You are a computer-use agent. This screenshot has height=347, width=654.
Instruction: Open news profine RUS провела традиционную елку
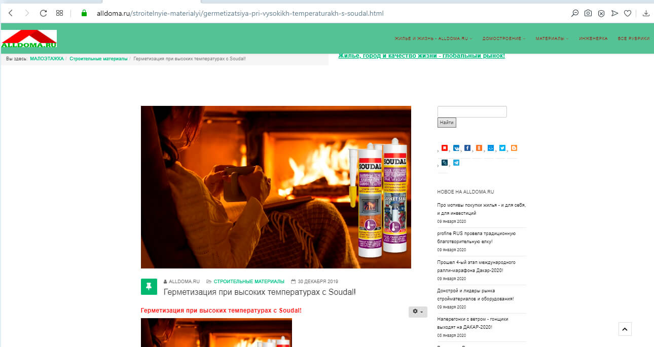click(x=476, y=238)
